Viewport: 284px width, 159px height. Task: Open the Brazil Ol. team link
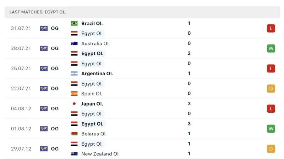[92, 23]
